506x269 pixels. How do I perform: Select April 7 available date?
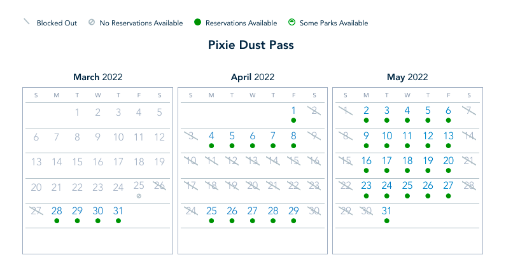[x=273, y=135]
